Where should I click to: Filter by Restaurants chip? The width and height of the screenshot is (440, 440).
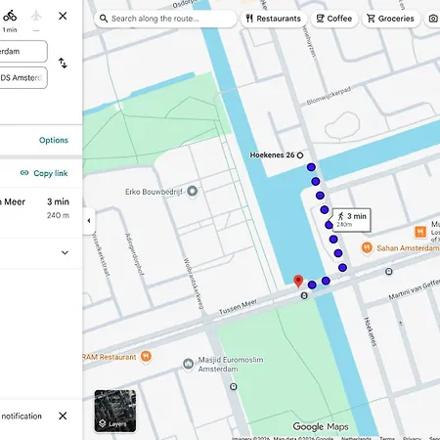tap(274, 19)
